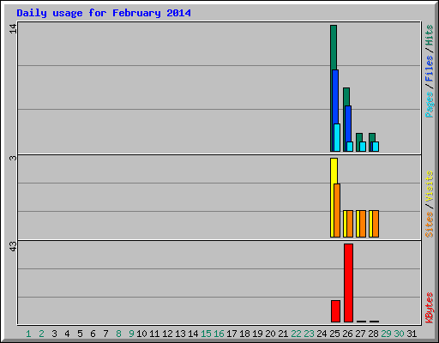Click the orange Sites bar for day 28
The width and height of the screenshot is (439, 343).
tap(376, 224)
